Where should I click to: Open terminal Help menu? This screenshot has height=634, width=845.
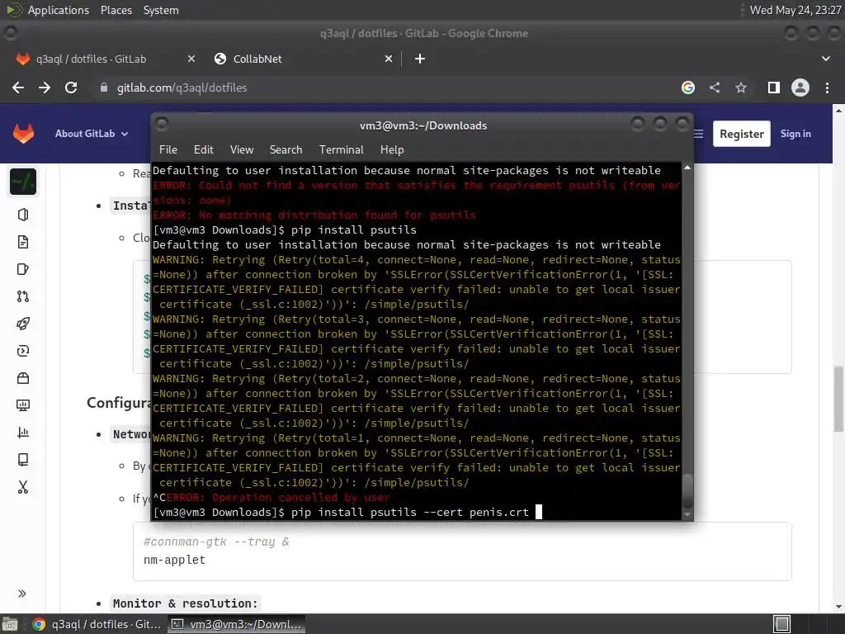tap(392, 150)
